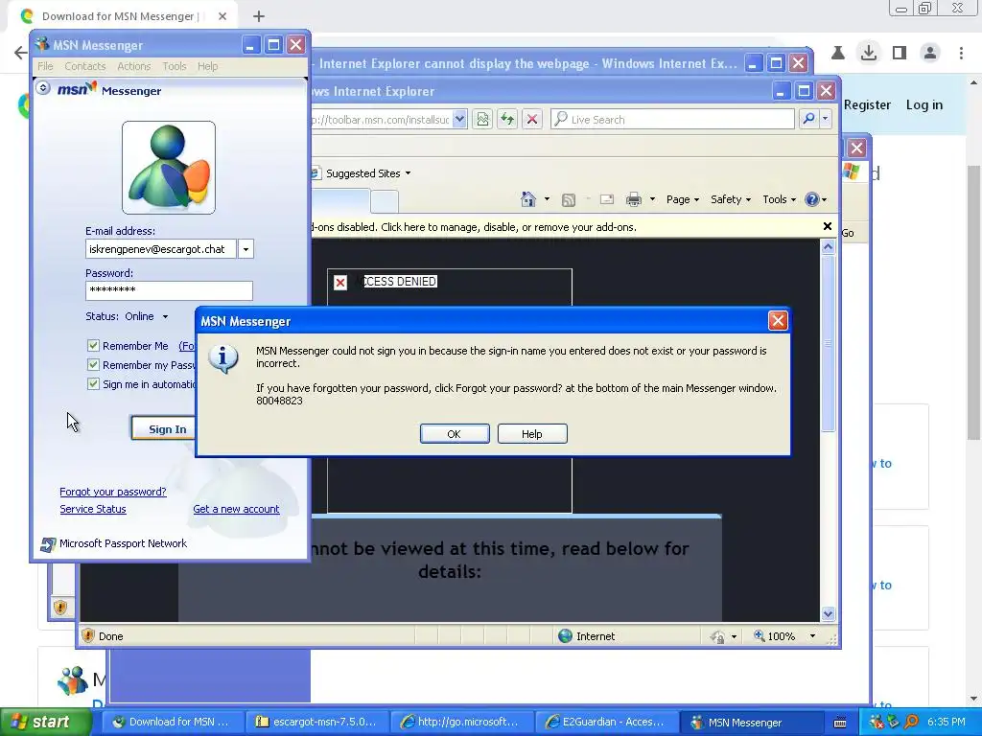The image size is (982, 736).
Task: Click the info icon in error dialog
Action: pyautogui.click(x=222, y=359)
